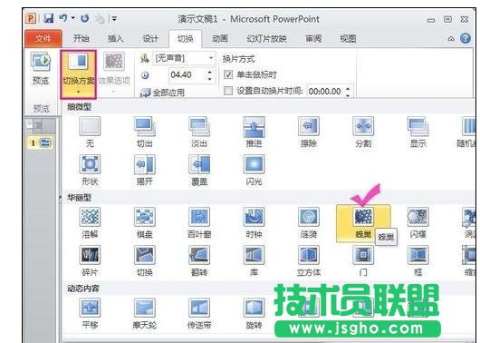Click the 00:00.00 auto-advance time field

(325, 91)
